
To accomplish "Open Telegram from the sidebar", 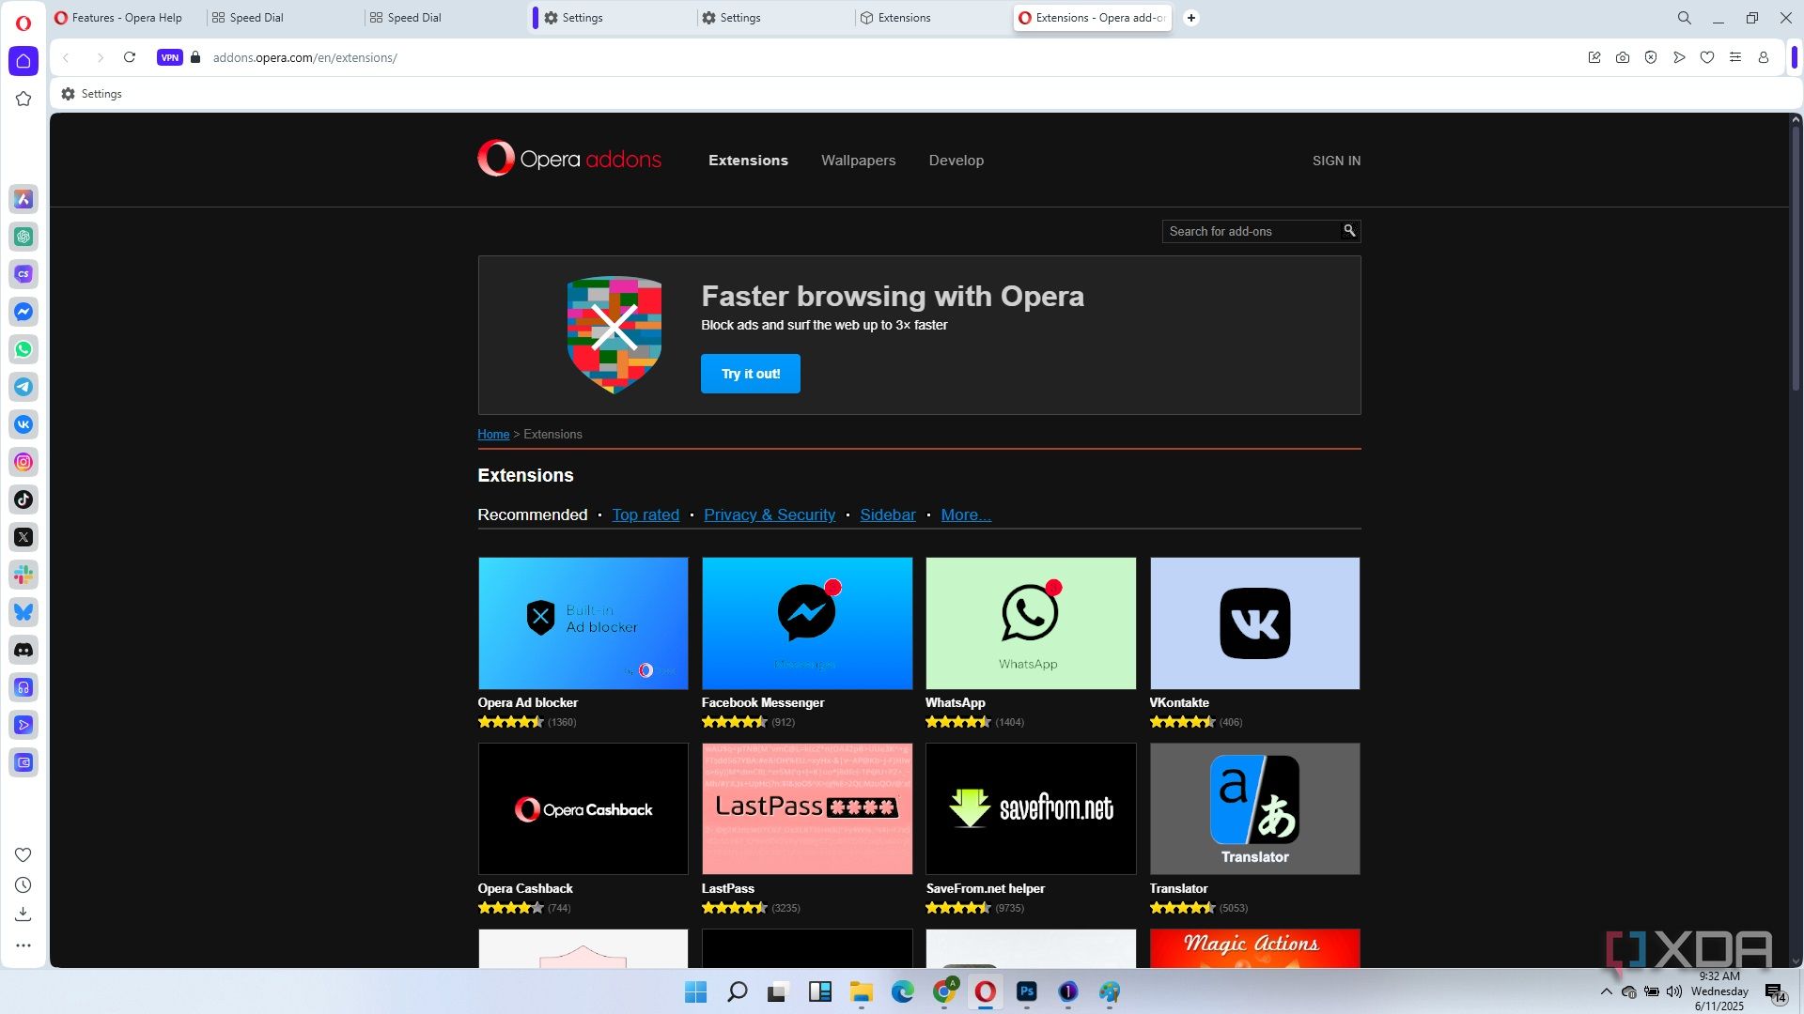I will pos(23,387).
